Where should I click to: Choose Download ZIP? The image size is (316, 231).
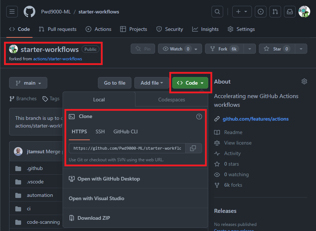(x=135, y=218)
